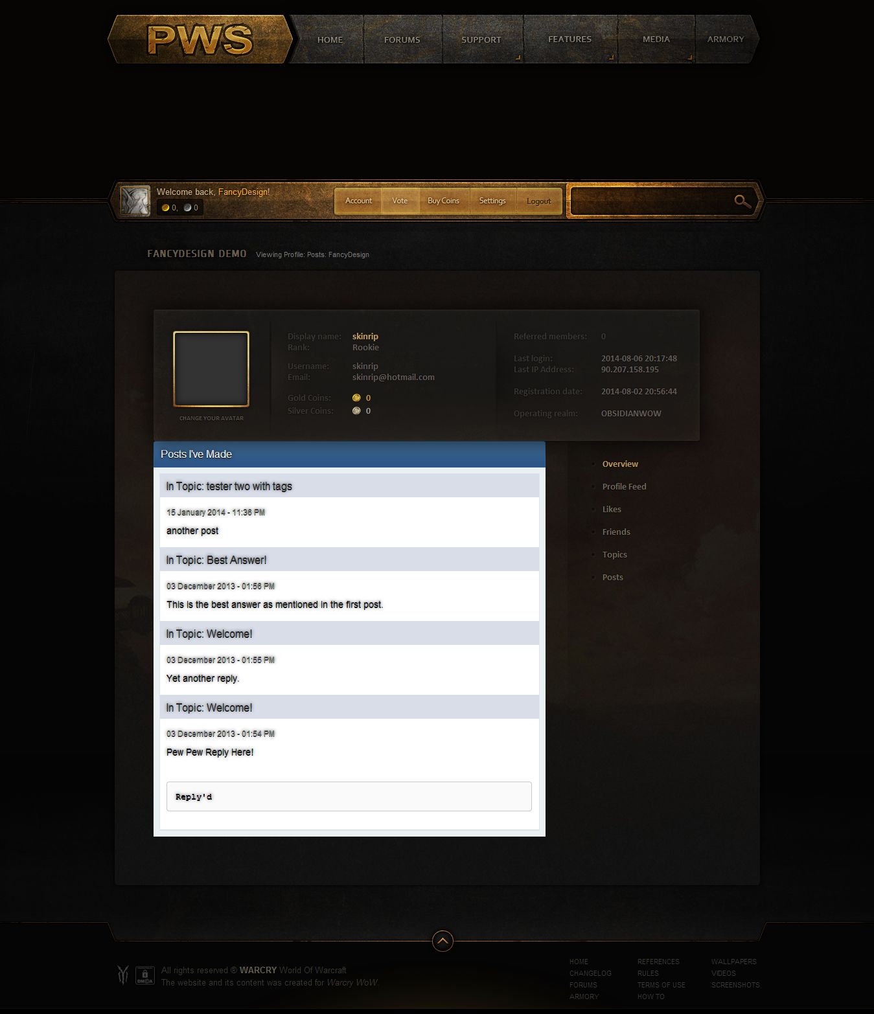Expand the Support navigation menu
874x1014 pixels.
[x=481, y=39]
